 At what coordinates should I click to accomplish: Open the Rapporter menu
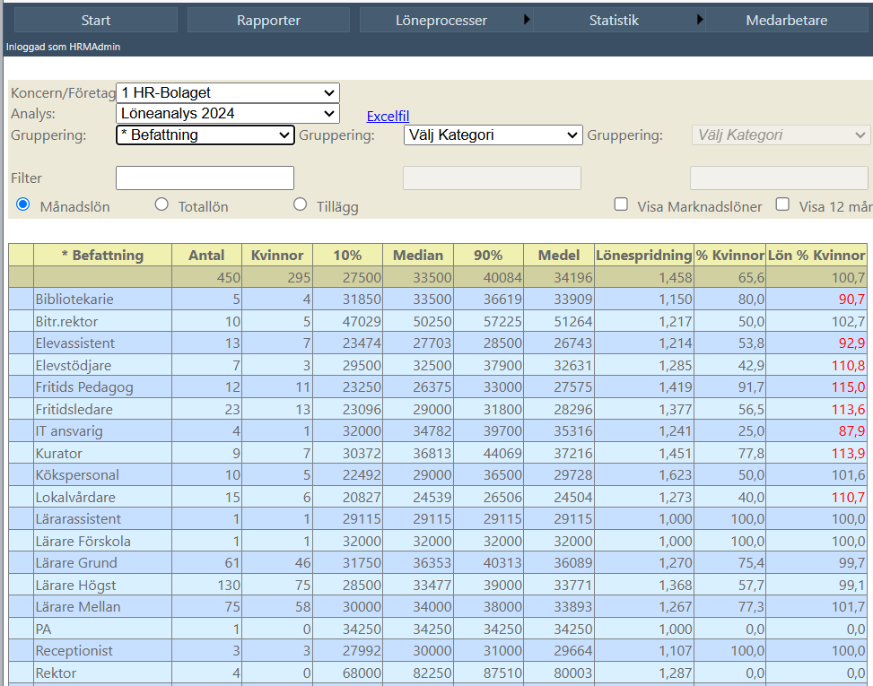click(268, 21)
